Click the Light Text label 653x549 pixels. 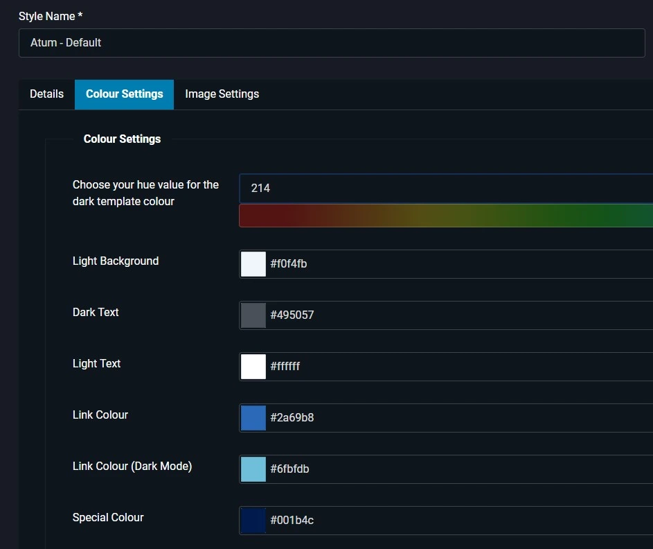(x=96, y=363)
